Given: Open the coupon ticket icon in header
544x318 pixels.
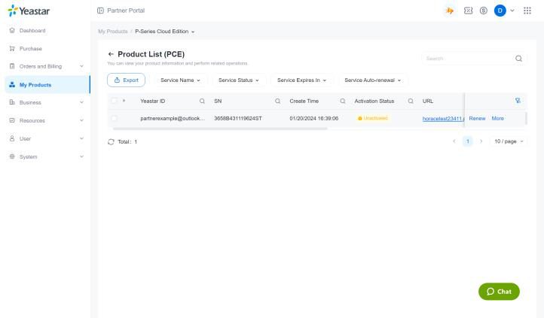Looking at the screenshot, I should (x=468, y=11).
